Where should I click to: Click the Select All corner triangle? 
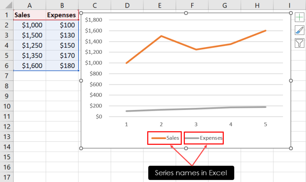(x=9, y=5)
